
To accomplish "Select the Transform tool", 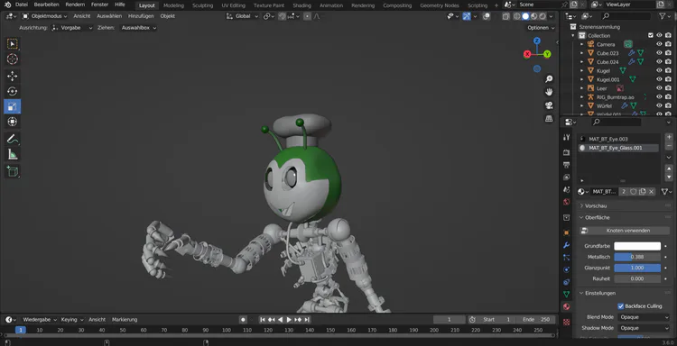I will point(12,122).
